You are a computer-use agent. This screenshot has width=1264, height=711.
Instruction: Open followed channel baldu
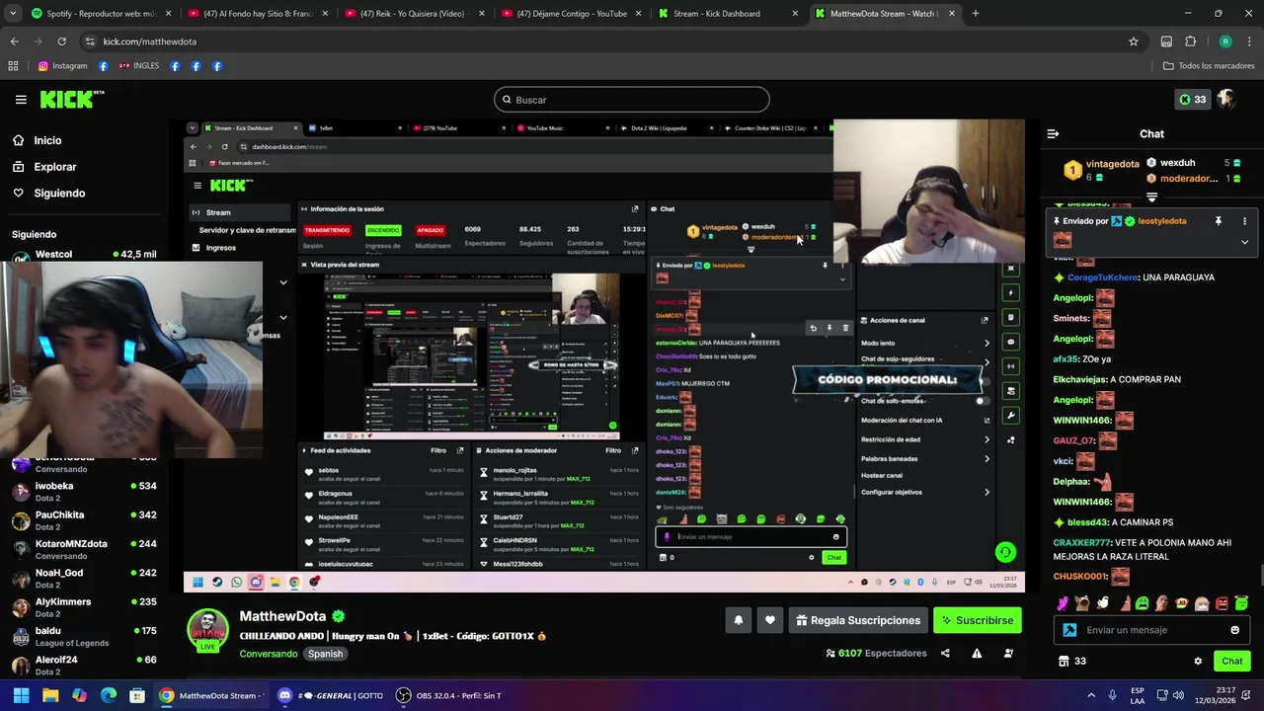tap(84, 636)
